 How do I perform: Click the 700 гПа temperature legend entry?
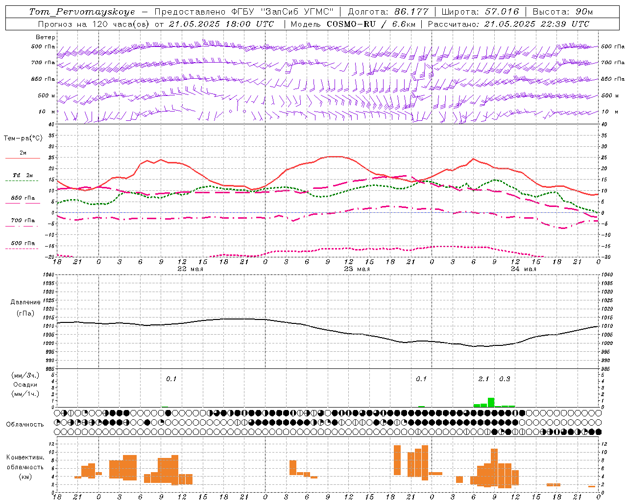point(23,221)
